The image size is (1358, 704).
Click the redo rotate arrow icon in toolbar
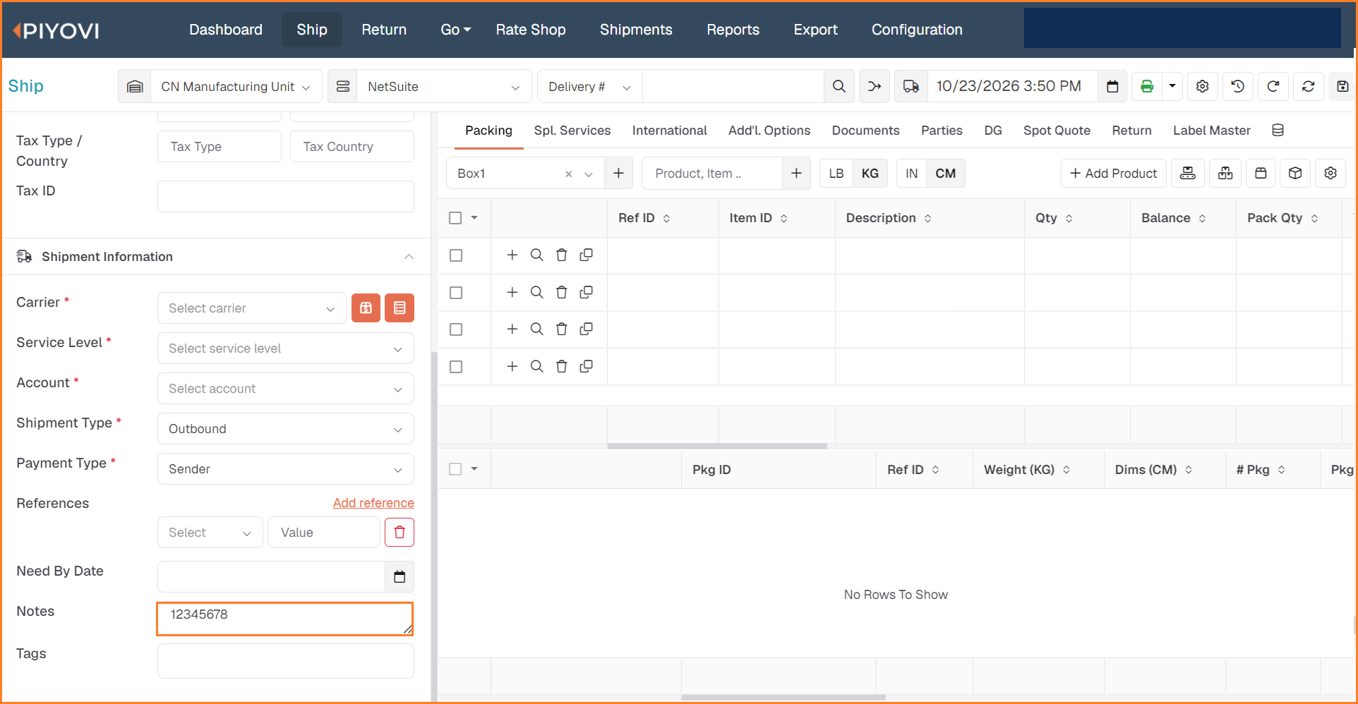1273,86
